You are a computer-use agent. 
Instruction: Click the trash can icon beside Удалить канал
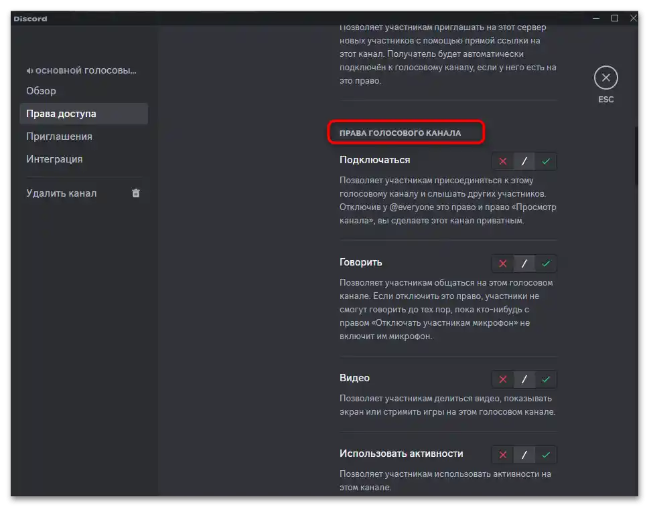click(136, 193)
